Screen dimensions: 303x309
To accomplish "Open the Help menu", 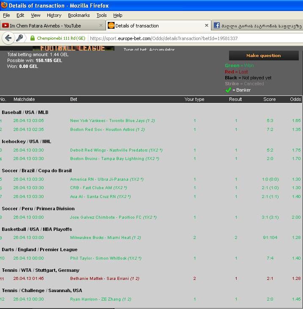I will click(117, 15).
